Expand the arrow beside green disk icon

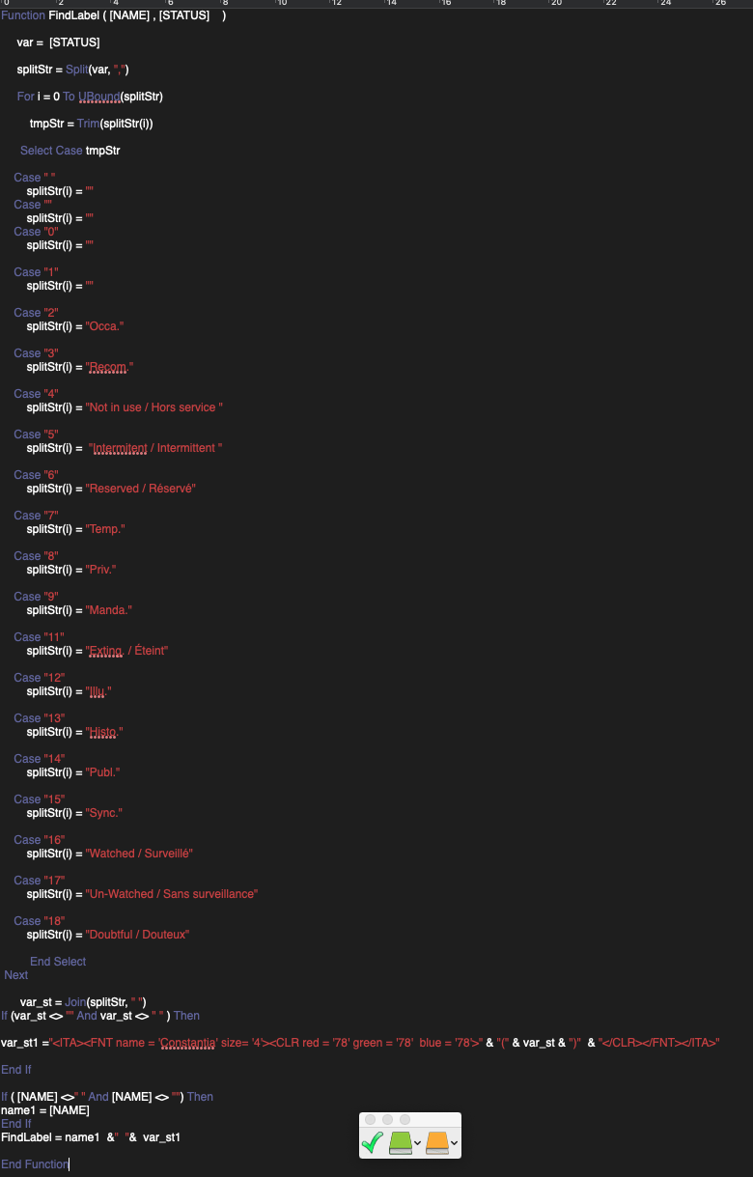click(417, 1144)
